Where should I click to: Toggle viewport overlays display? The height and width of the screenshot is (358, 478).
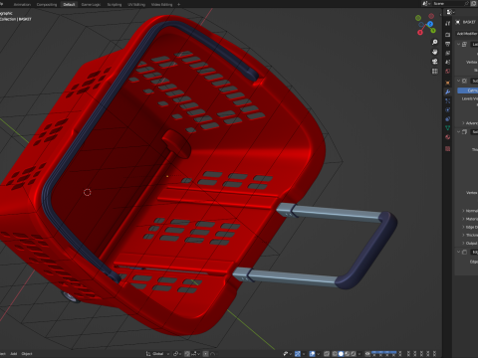pyautogui.click(x=312, y=354)
